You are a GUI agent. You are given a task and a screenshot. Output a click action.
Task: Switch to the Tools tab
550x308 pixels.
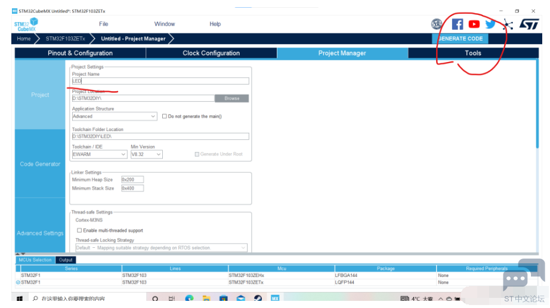coord(473,53)
